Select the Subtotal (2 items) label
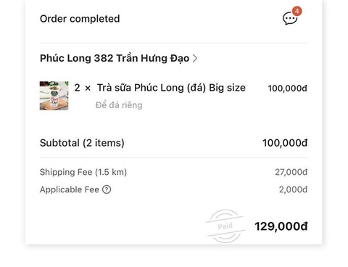 click(82, 143)
